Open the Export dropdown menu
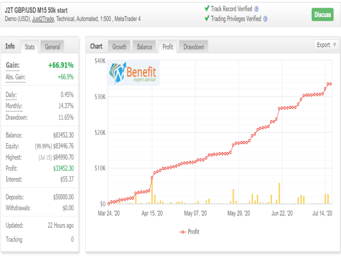341x256 pixels. click(x=326, y=45)
